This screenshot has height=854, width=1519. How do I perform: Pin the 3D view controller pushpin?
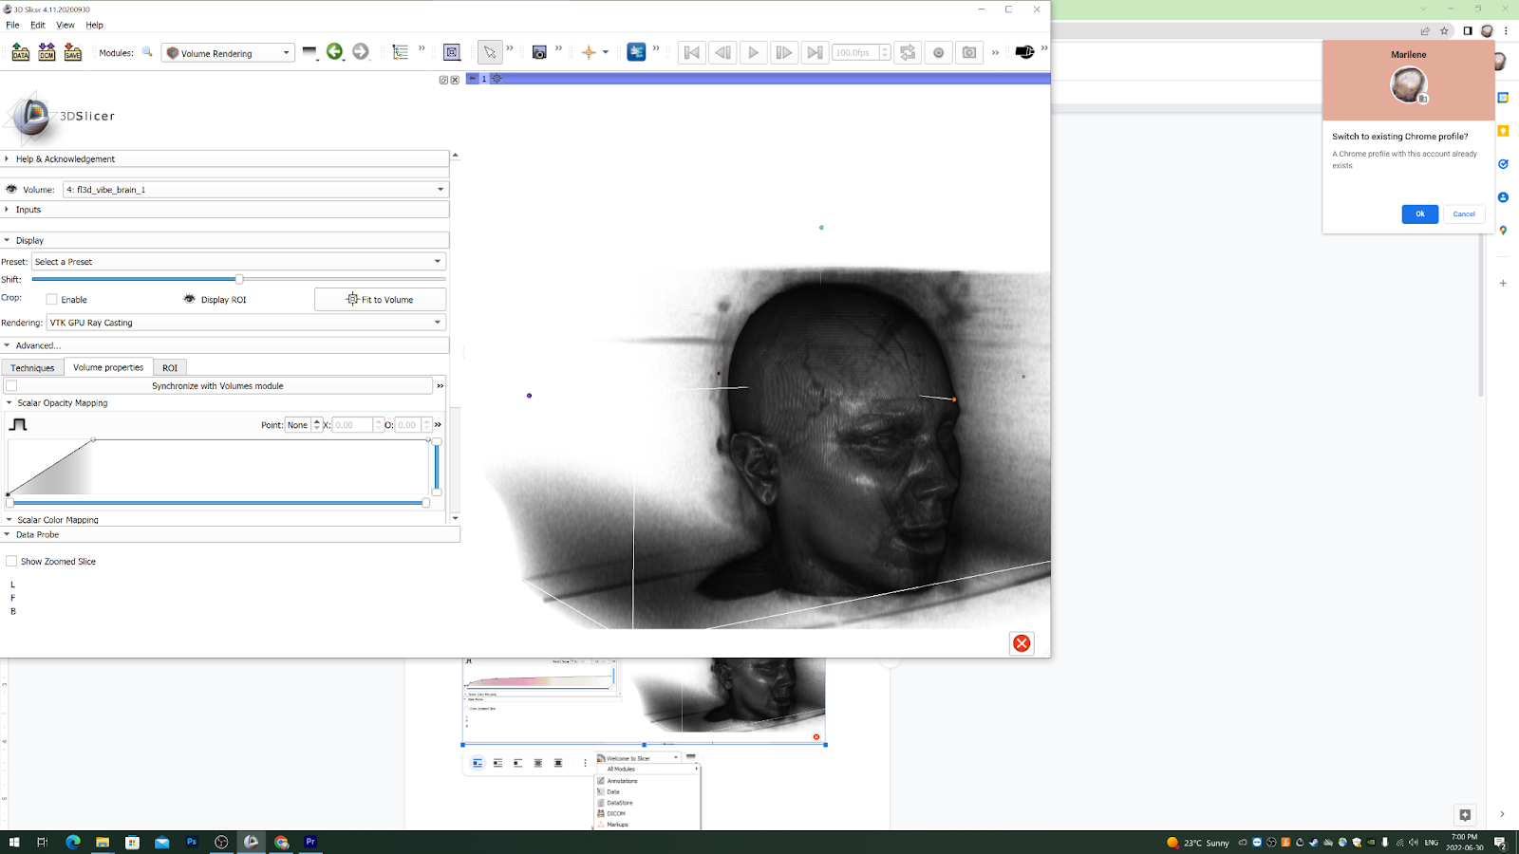[x=473, y=79]
